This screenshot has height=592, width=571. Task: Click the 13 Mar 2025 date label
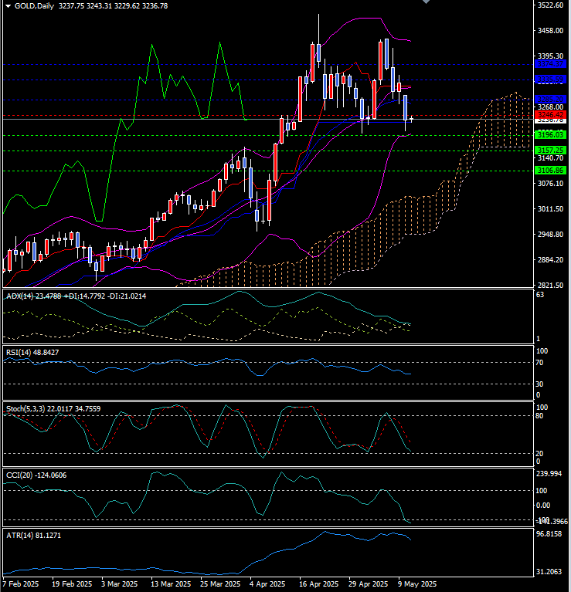point(171,584)
